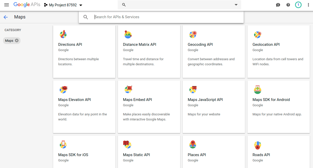
Task: Open the Directions API title
Action: 70,45
